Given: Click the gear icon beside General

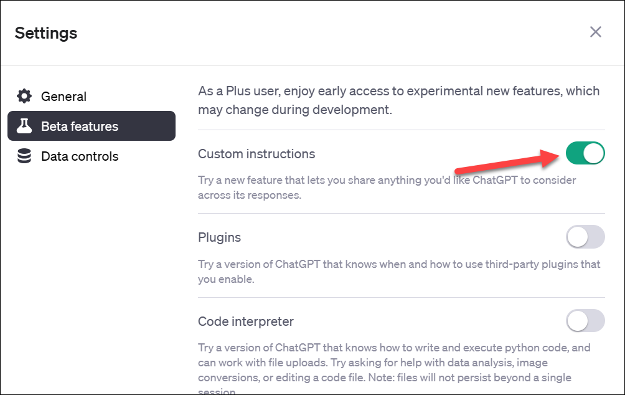Looking at the screenshot, I should [x=24, y=96].
